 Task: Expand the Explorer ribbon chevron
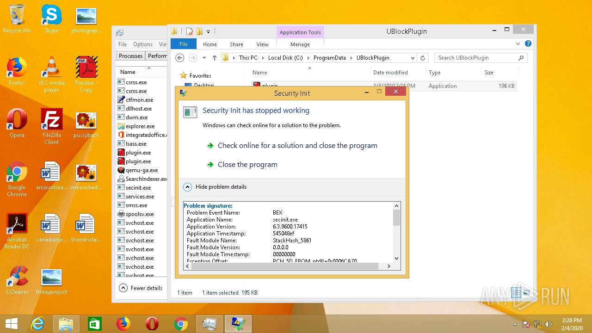[x=518, y=44]
